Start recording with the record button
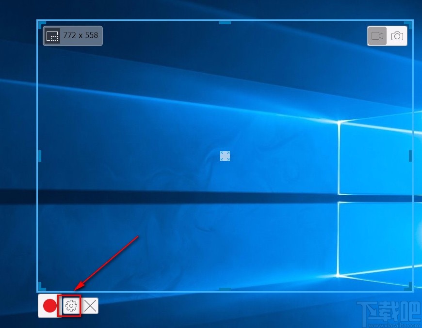422x328 pixels. click(x=51, y=306)
